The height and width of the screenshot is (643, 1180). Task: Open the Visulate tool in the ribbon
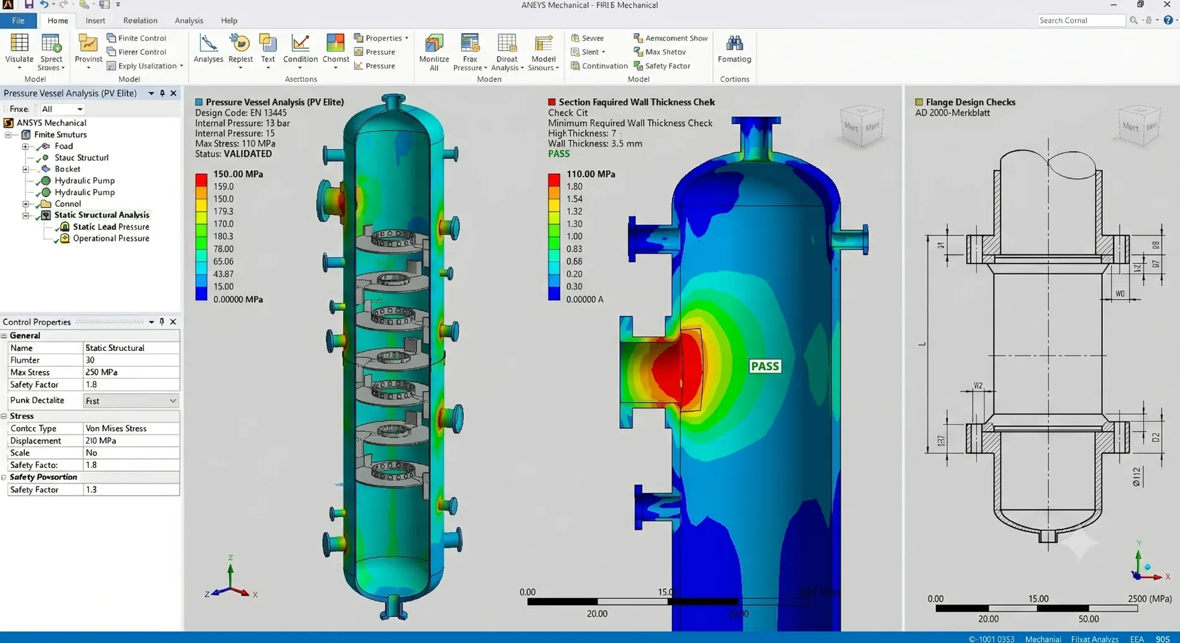[19, 52]
